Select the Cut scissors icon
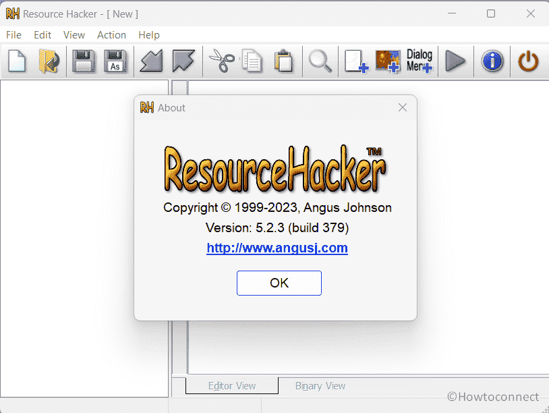The width and height of the screenshot is (549, 413). [x=221, y=61]
